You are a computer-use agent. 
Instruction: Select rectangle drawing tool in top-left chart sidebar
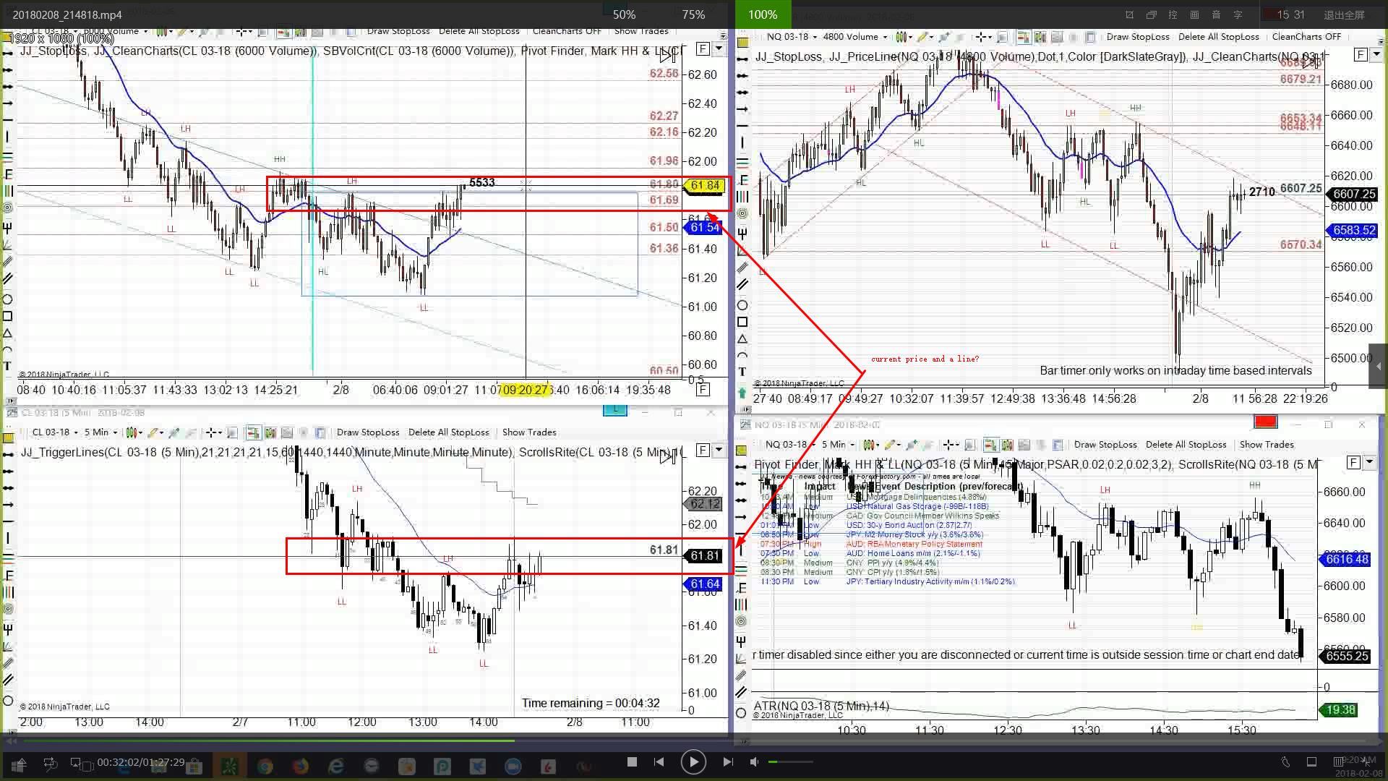click(8, 316)
